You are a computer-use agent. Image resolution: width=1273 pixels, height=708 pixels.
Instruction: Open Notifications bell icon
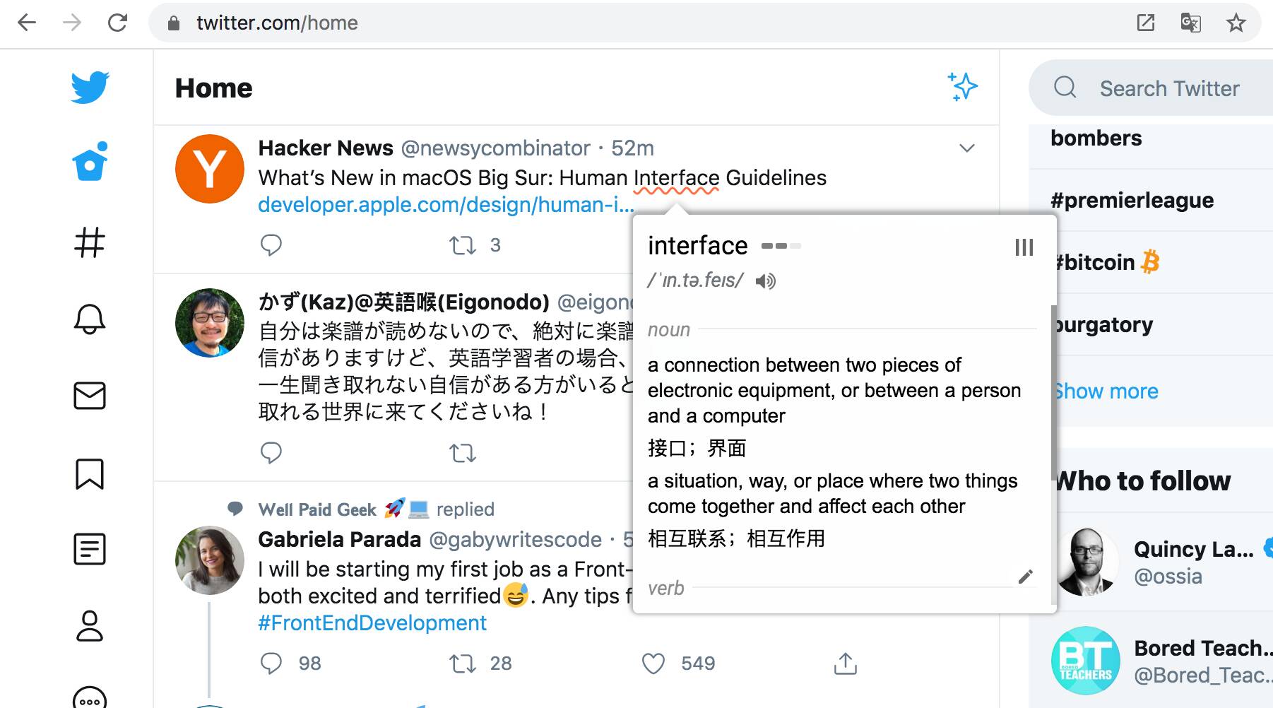pyautogui.click(x=90, y=319)
